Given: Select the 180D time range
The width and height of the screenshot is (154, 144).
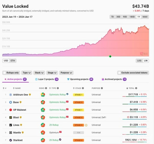Looking at the screenshot, I should click(132, 17).
